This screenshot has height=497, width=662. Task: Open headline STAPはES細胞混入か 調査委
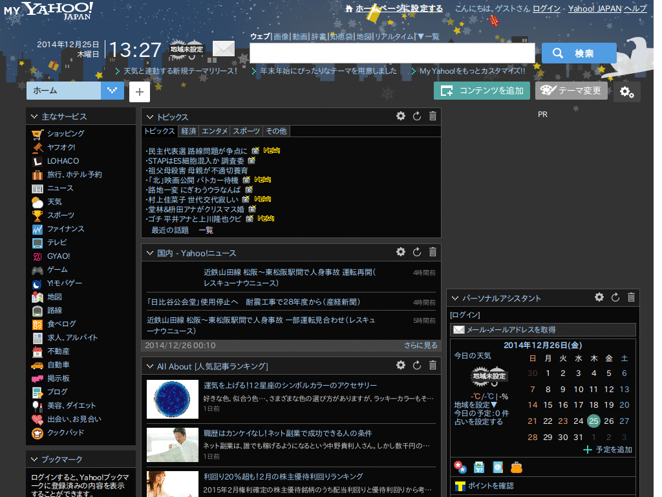click(x=195, y=161)
